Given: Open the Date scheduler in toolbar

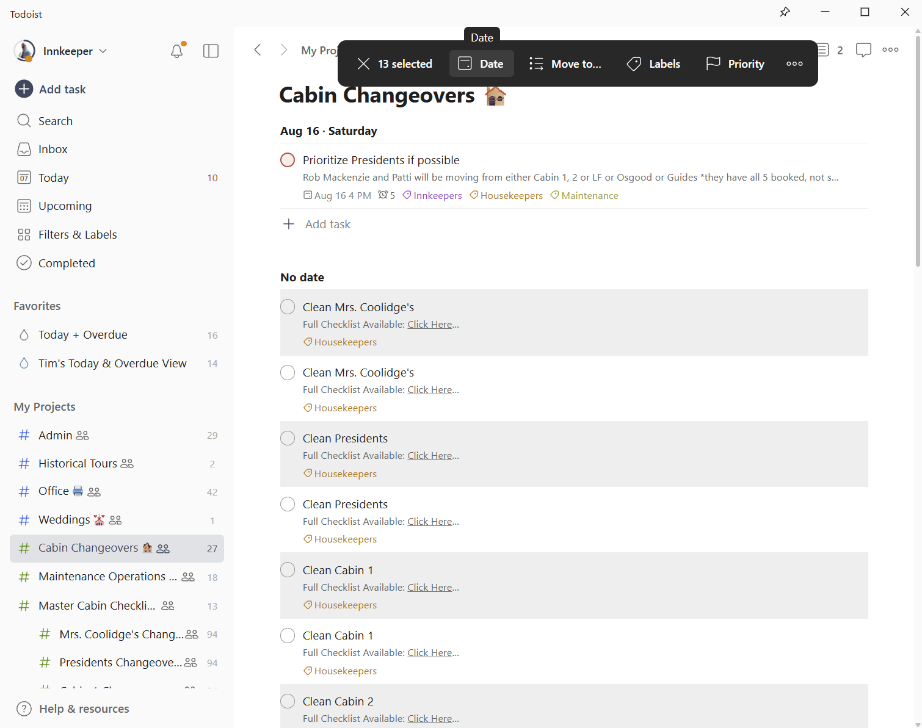Looking at the screenshot, I should [481, 64].
